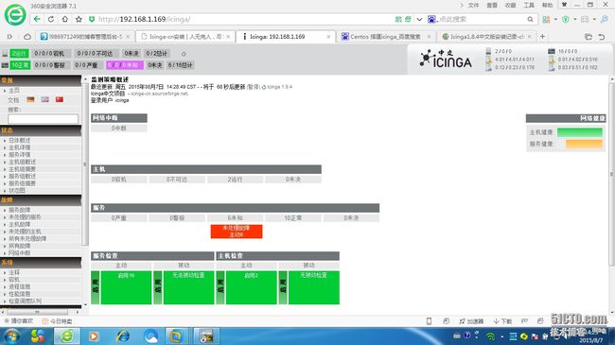Click the green 2运行 host status
Screen dimensions: 615x345
19,53
